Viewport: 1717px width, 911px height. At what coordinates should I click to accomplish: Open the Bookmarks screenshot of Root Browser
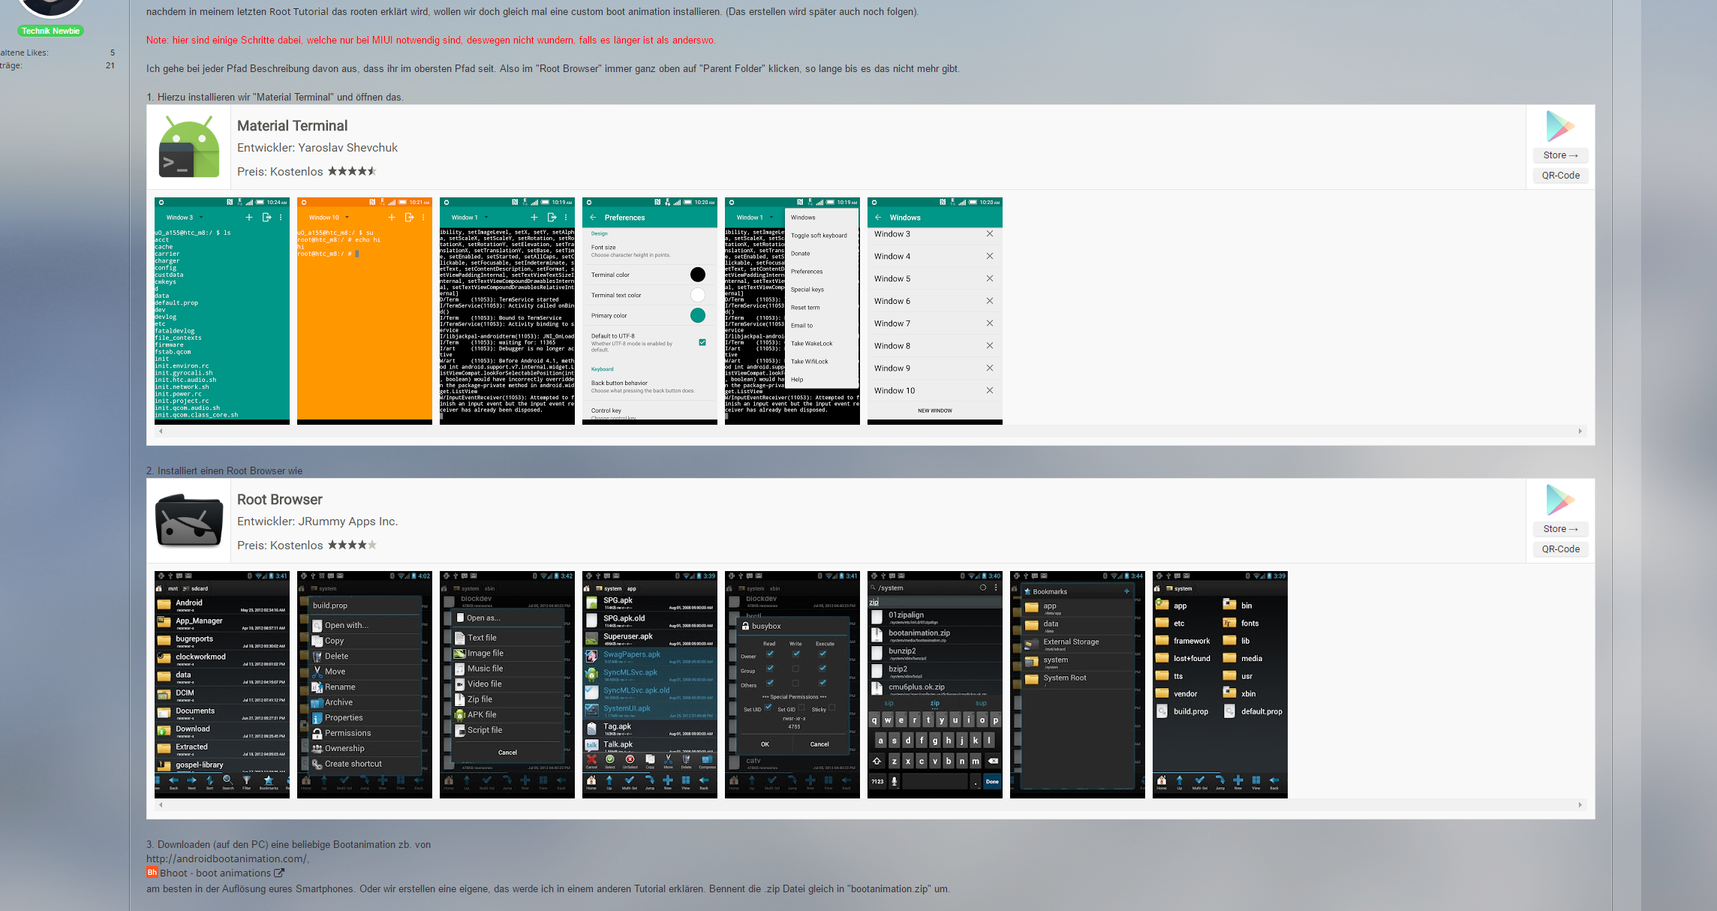[x=1077, y=684]
